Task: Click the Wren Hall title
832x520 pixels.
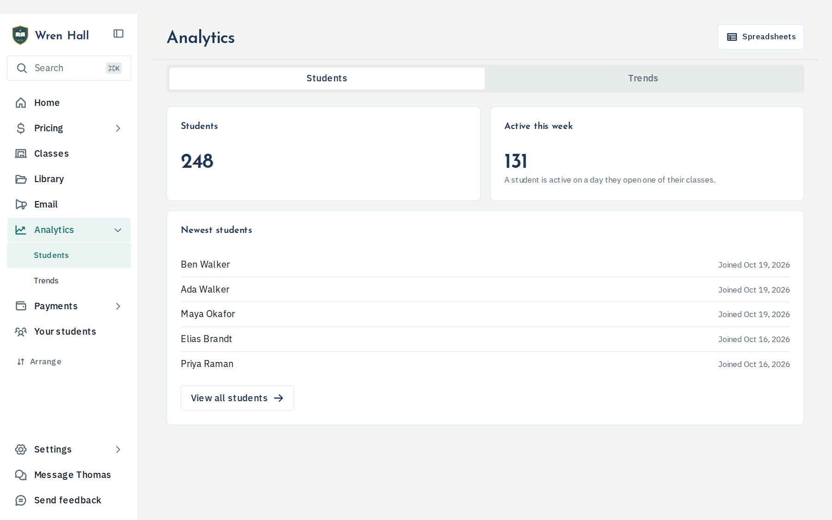Action: [62, 36]
